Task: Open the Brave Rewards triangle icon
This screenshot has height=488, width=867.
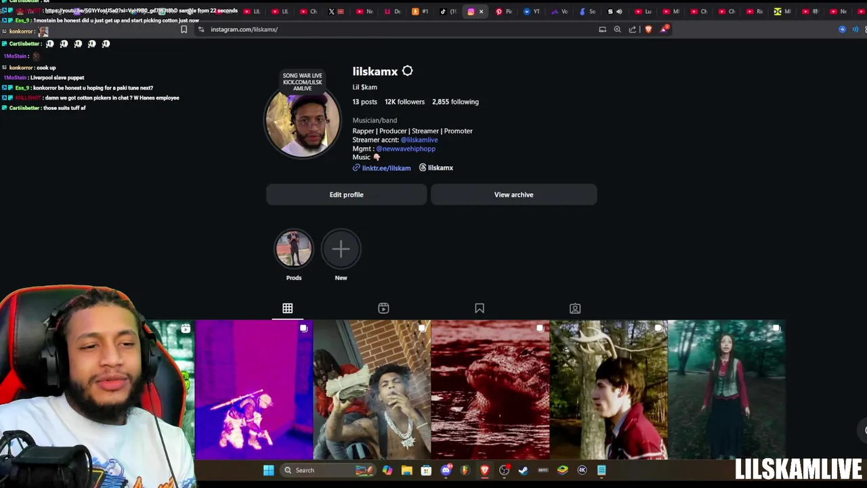Action: click(x=664, y=29)
